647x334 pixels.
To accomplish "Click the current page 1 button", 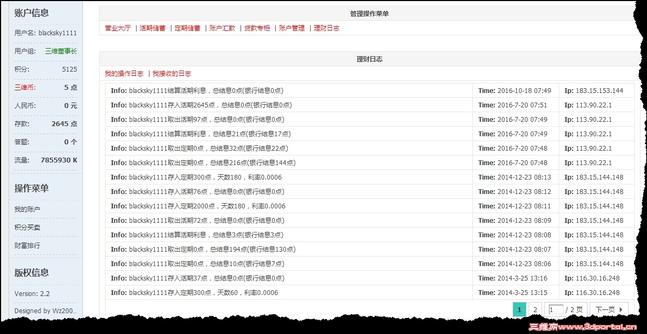I will tap(519, 309).
